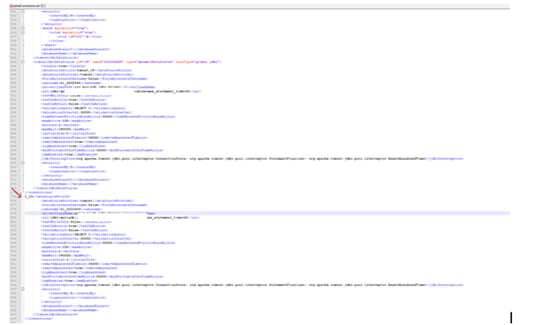Place cursor on the role id line 537
This screenshot has width=536, height=325.
point(80,36)
